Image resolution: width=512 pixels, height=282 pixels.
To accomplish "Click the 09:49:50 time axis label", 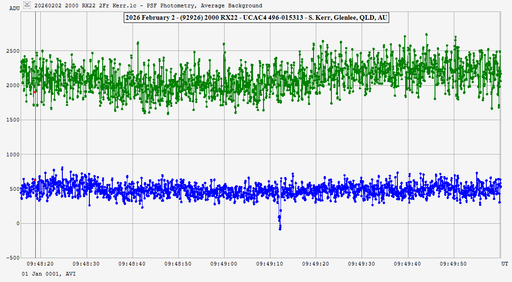I will [x=453, y=264].
